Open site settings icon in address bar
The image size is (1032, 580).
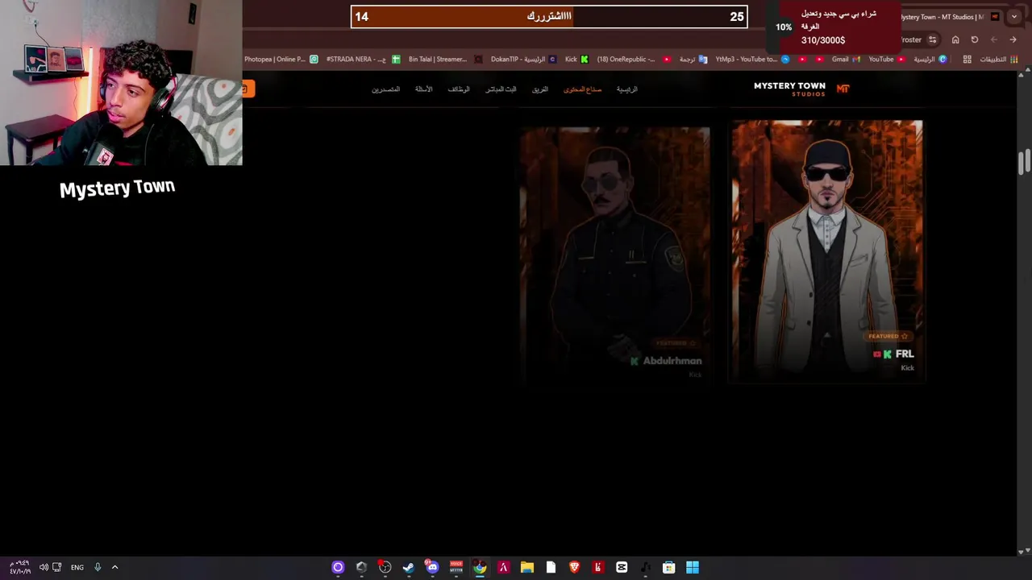click(x=933, y=39)
